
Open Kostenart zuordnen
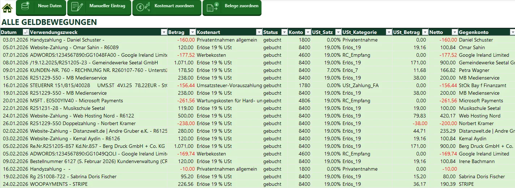tap(167, 7)
